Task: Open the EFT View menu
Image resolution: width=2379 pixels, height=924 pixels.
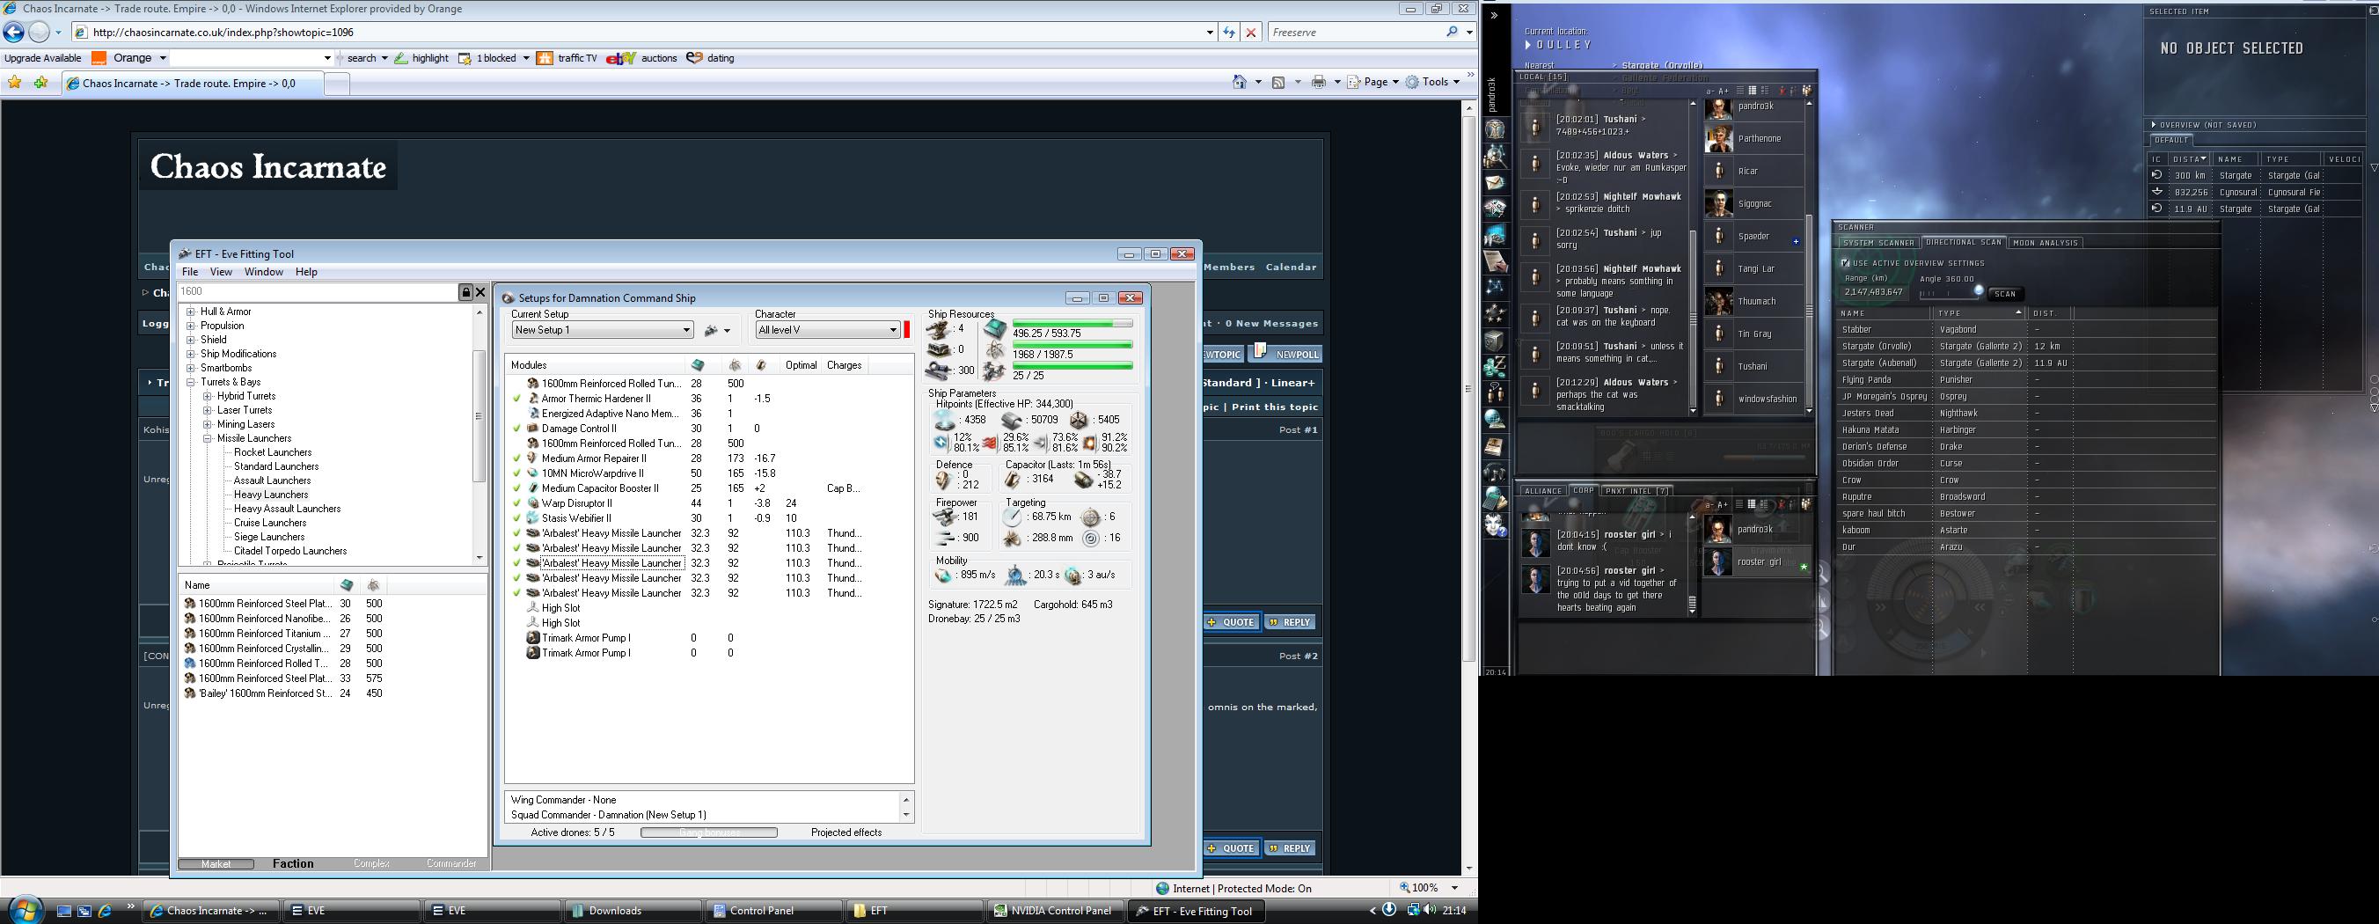Action: coord(221,273)
